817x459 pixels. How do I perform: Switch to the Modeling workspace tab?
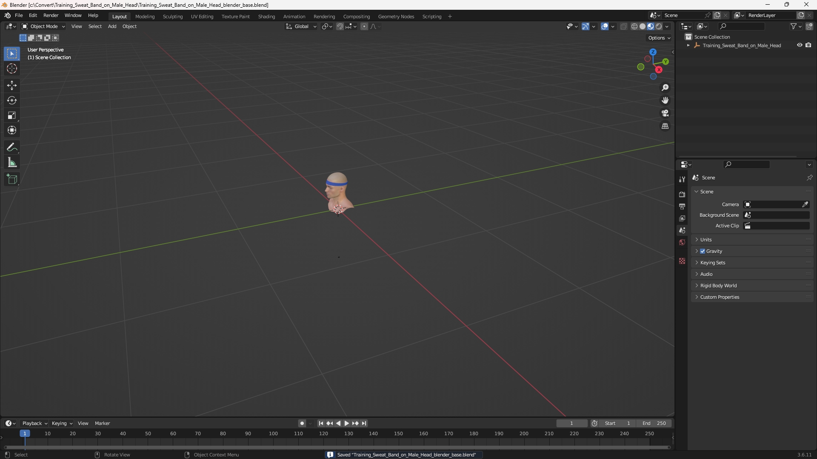point(145,17)
